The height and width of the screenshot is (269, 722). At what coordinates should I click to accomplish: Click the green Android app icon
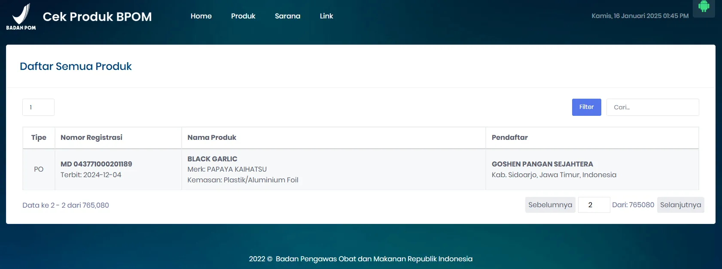[x=704, y=6]
